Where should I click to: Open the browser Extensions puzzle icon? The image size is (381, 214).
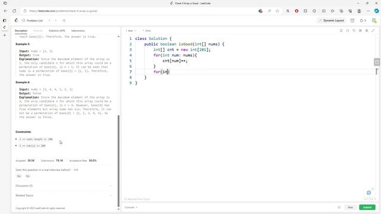tap(314, 11)
